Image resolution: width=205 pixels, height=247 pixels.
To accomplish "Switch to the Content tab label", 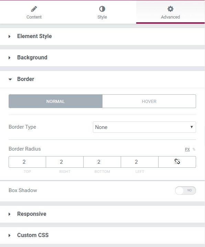I will (x=34, y=17).
